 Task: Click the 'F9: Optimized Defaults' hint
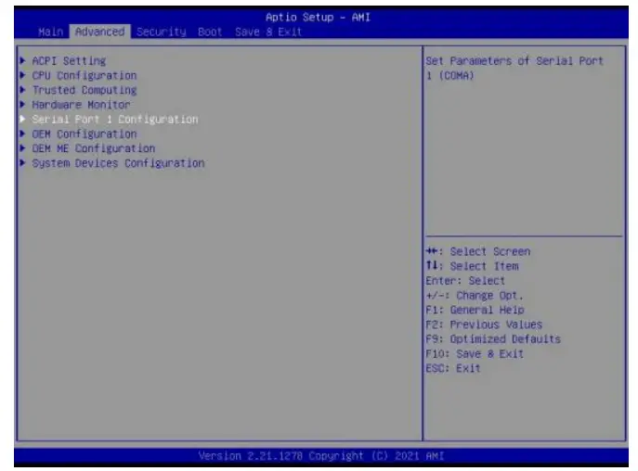pos(493,339)
